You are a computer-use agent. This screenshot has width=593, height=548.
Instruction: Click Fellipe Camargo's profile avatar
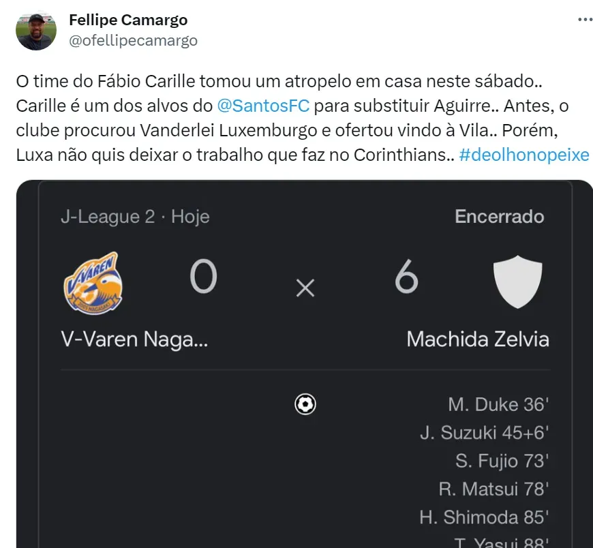tap(36, 30)
